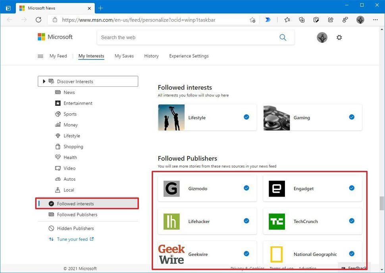Screen dimensions: 385x273
Task: Open the Terms of use link
Action: (x=281, y=268)
